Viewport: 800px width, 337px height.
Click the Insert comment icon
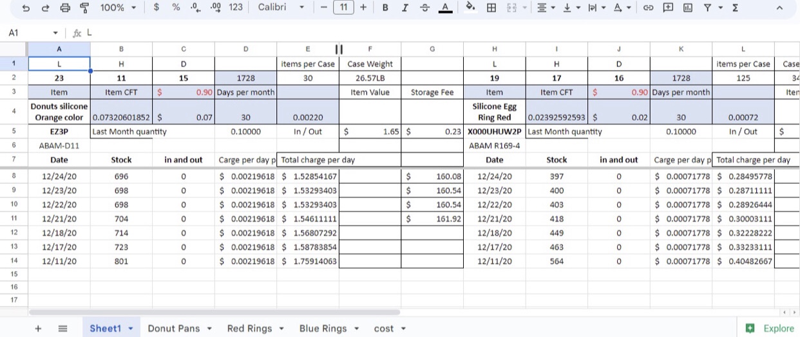(x=668, y=8)
